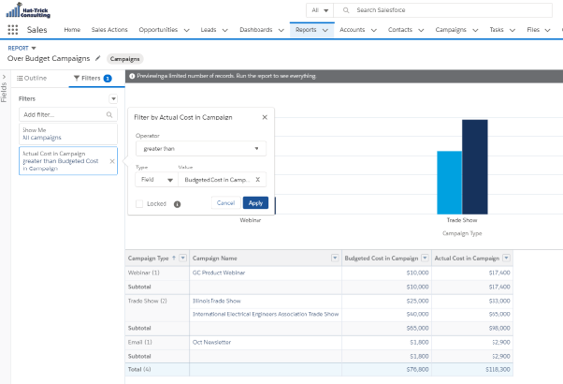
Task: Remove the Actual Cost in Campaign filter
Action: pos(112,161)
